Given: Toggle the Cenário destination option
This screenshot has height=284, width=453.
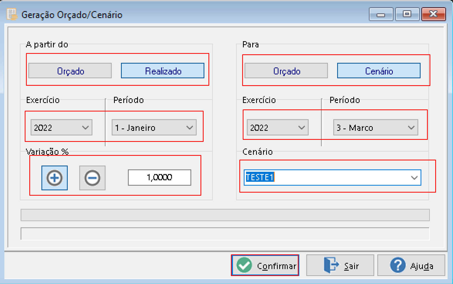Looking at the screenshot, I should coord(379,71).
